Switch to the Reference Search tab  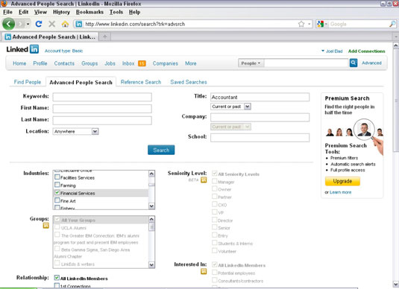click(141, 82)
